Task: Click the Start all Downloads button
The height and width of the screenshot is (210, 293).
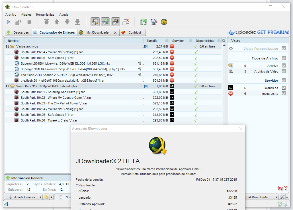Action: pyautogui.click(x=260, y=197)
